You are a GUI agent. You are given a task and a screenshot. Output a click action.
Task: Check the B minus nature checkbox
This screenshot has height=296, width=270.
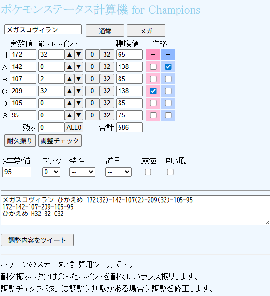point(168,79)
